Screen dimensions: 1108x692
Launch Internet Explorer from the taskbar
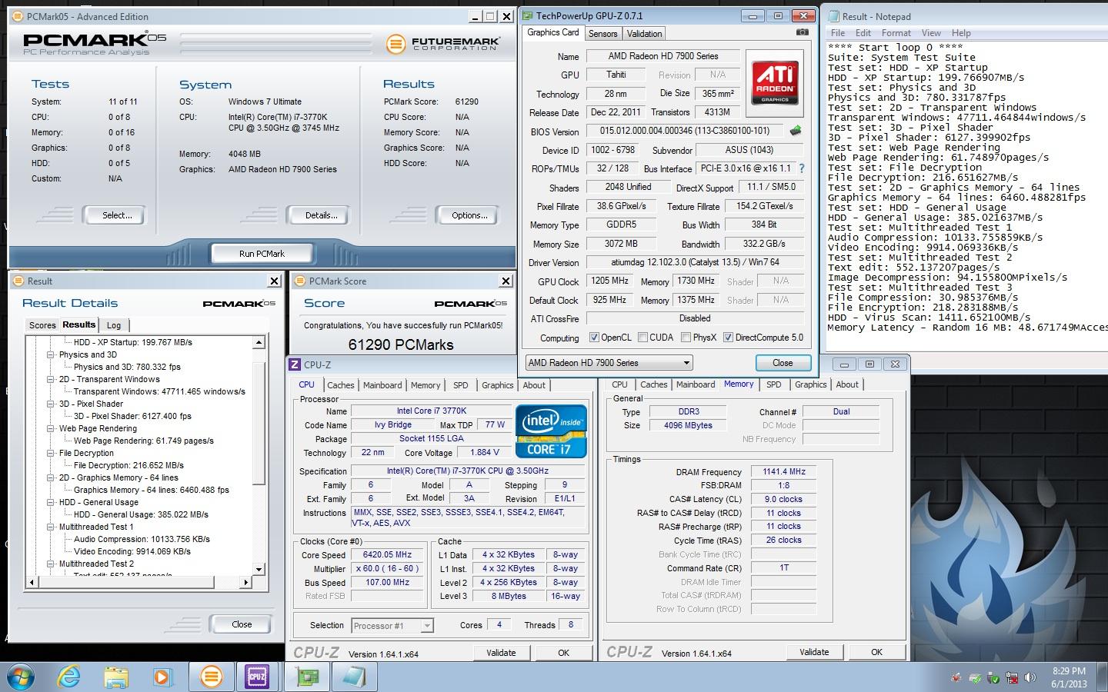[x=69, y=677]
